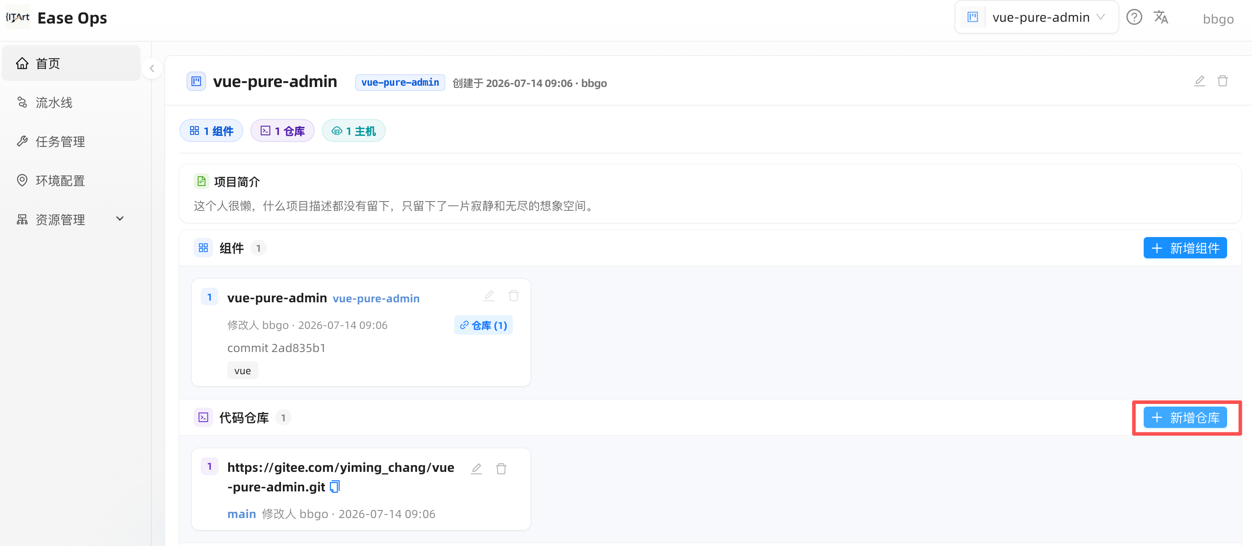This screenshot has width=1252, height=546.
Task: Open 流水线 in the sidebar
Action: (71, 103)
